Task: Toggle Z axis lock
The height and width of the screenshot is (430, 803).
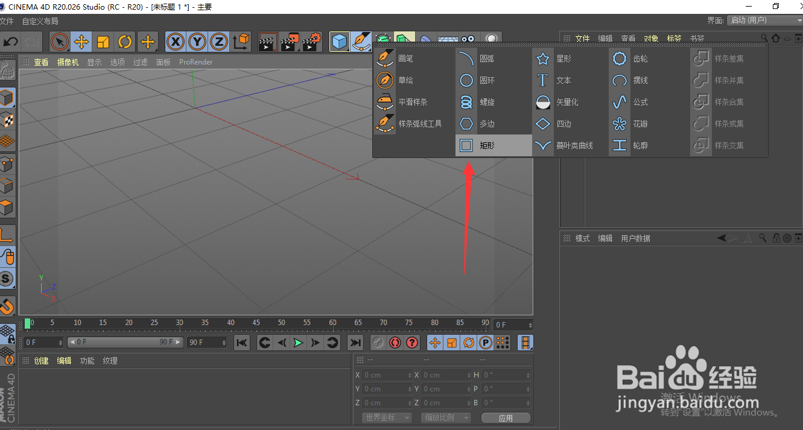Action: 219,42
